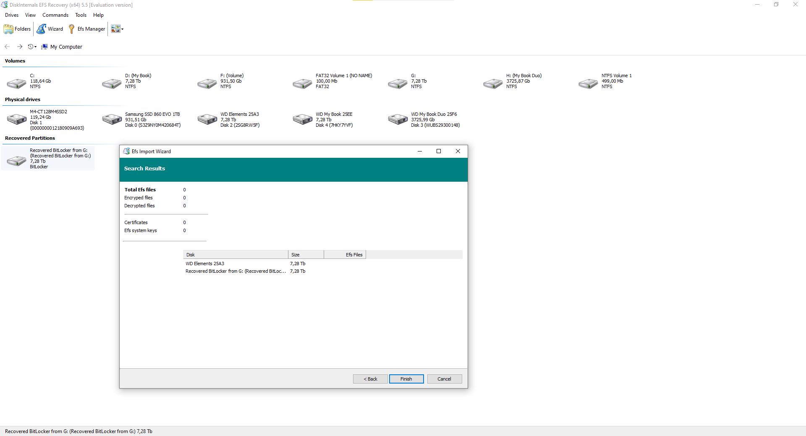Select the Recovered BitLocker from G: partition icon
The width and height of the screenshot is (806, 436).
pos(17,160)
